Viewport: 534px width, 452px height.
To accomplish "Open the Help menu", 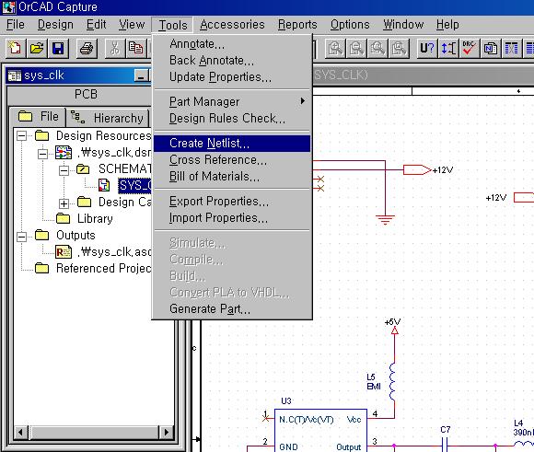I will [447, 25].
